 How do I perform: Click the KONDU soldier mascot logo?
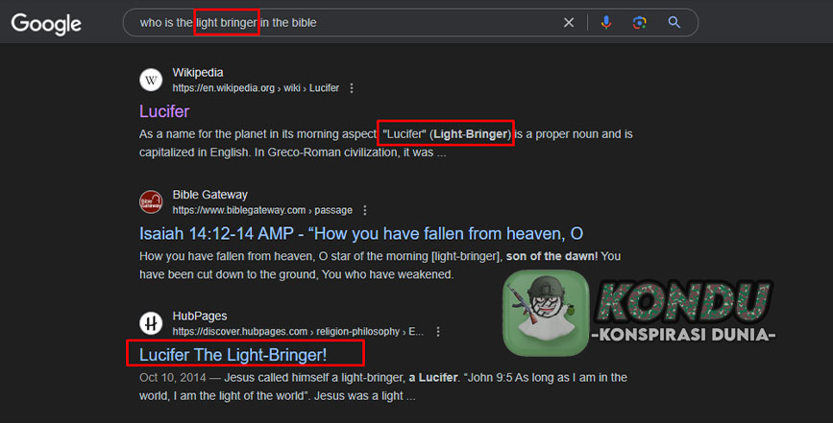[x=546, y=313]
